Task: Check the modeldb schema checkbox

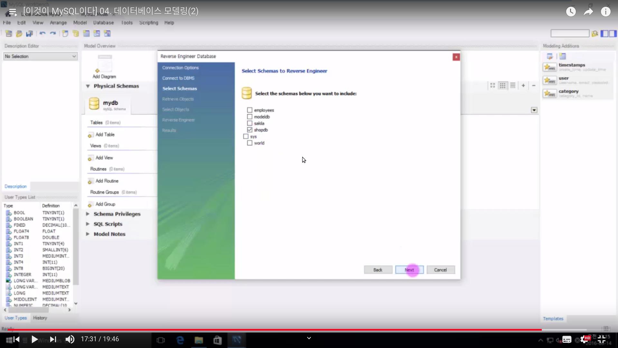Action: [249, 117]
